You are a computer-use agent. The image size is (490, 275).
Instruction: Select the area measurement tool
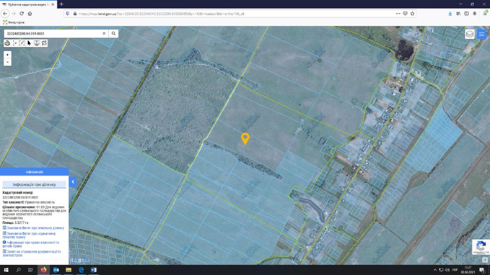pos(22,43)
